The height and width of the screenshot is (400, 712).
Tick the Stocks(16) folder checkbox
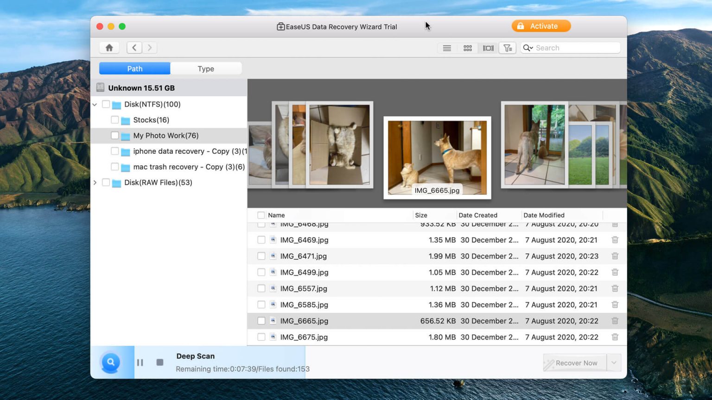pos(115,120)
